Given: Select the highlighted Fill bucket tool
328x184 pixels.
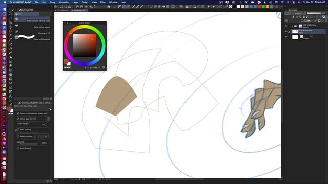Looking at the screenshot, I should tap(10, 75).
